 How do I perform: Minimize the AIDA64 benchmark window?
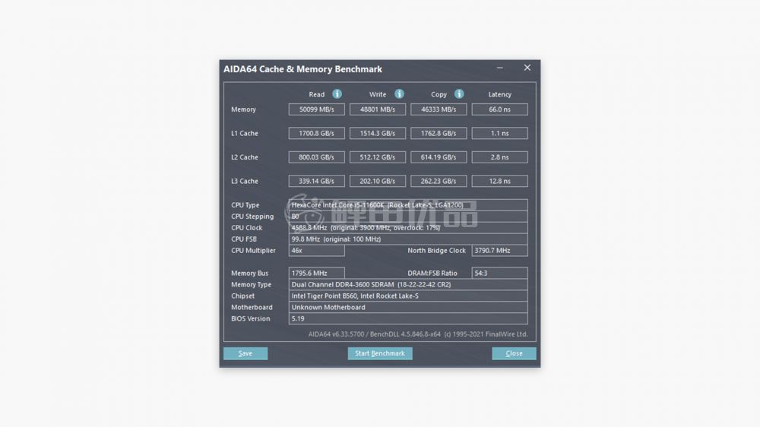pos(500,68)
